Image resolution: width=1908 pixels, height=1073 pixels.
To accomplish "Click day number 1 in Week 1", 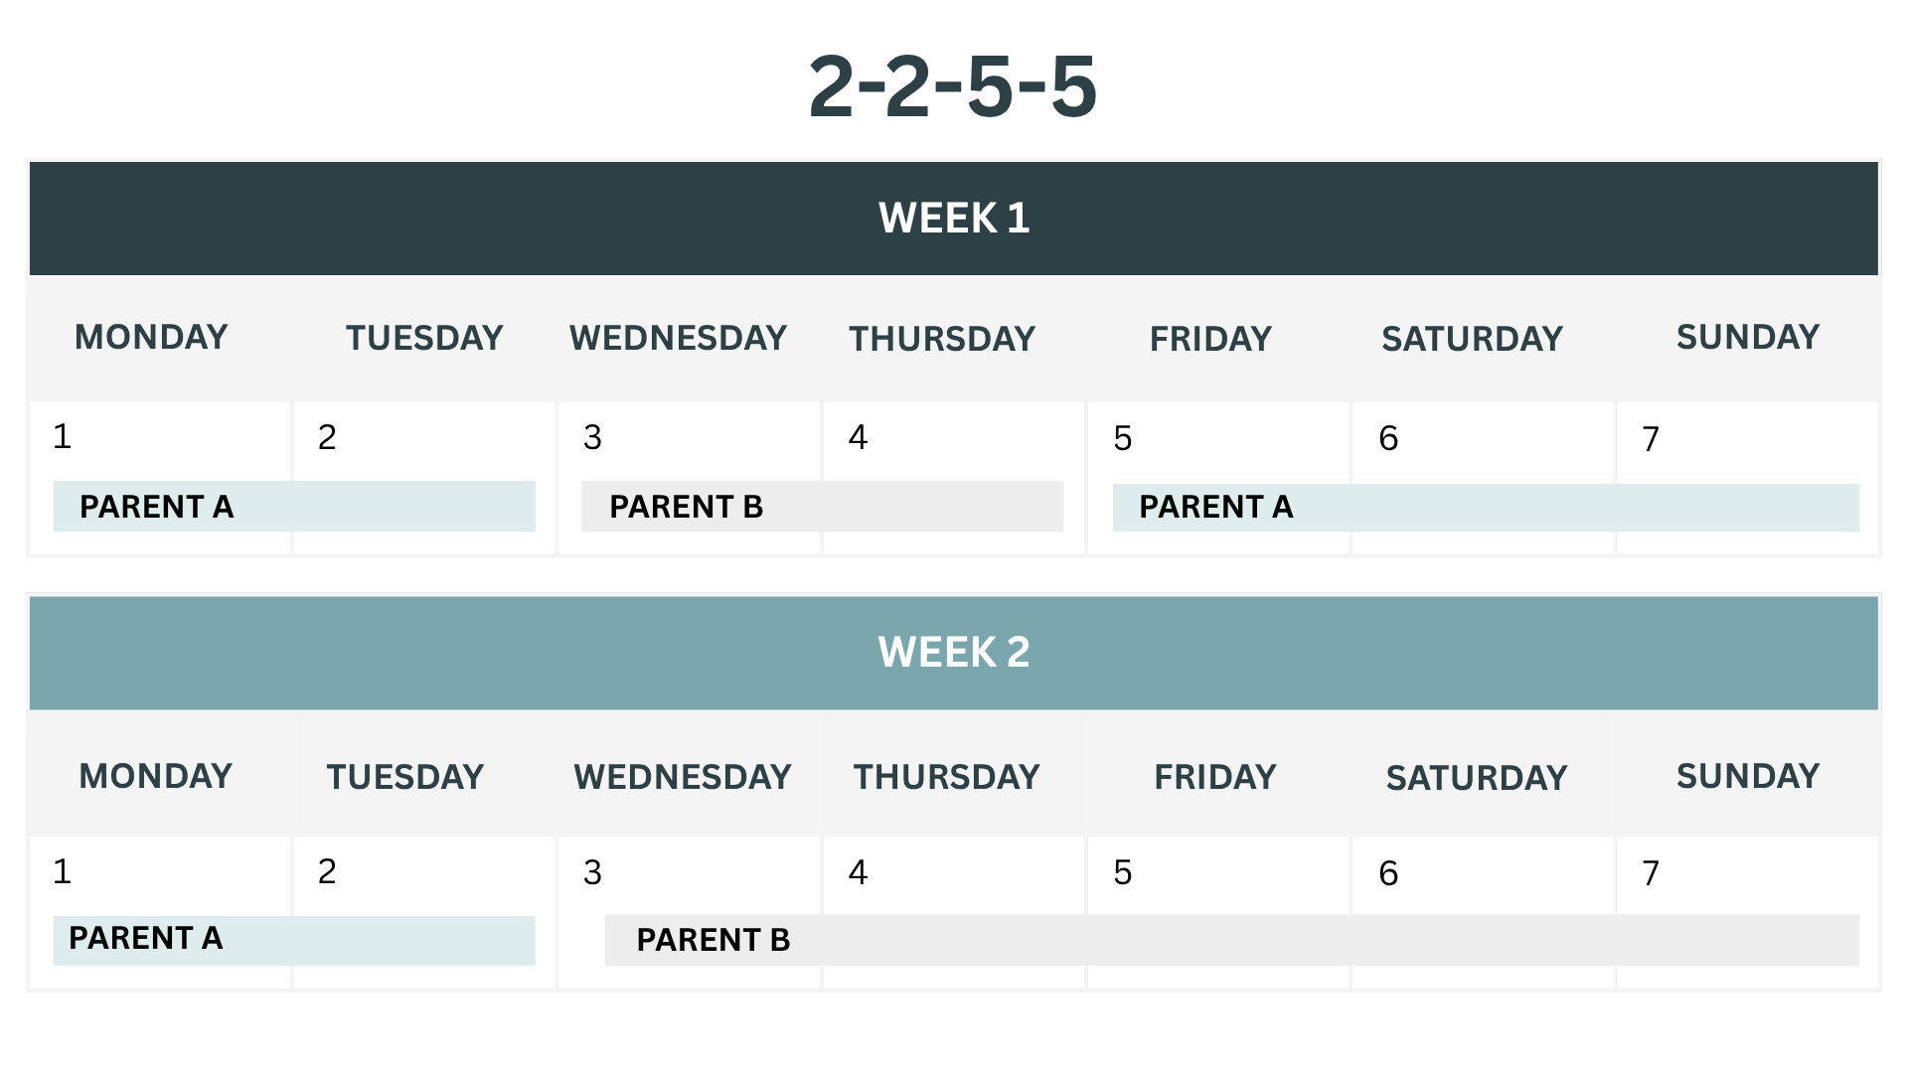I will click(63, 437).
